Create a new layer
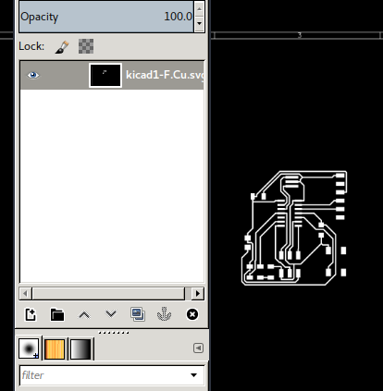The width and height of the screenshot is (383, 391). [x=31, y=314]
